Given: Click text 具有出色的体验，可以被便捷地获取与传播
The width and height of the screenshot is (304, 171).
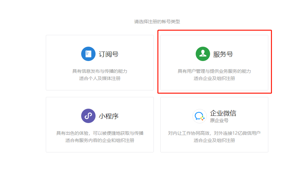Looking at the screenshot, I should click(100, 133).
